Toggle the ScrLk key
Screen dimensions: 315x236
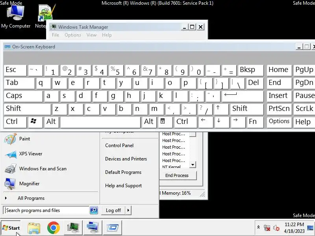click(304, 109)
